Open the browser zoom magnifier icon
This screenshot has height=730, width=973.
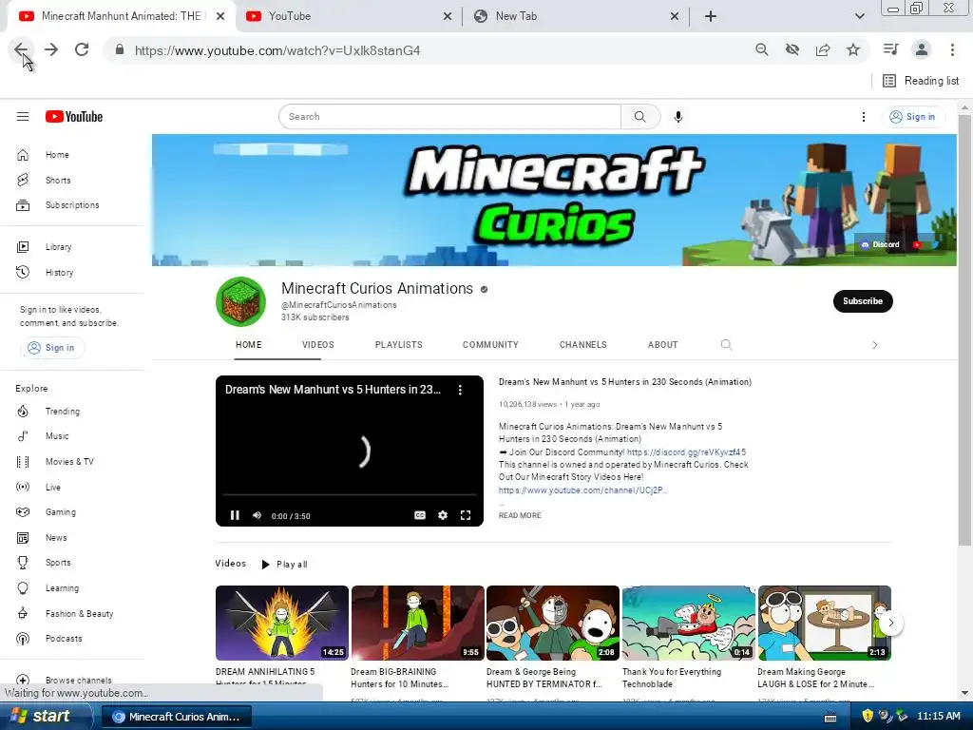761,49
